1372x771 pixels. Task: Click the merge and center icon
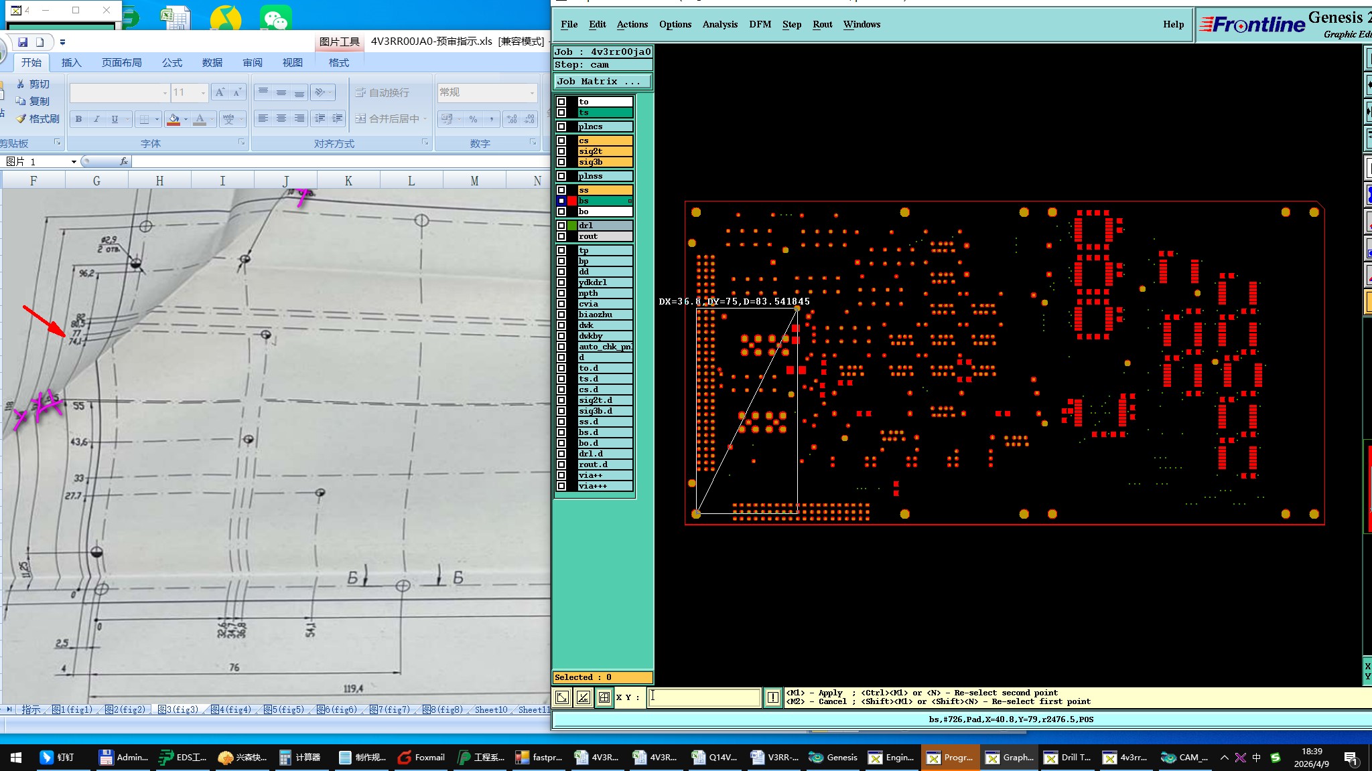point(360,119)
